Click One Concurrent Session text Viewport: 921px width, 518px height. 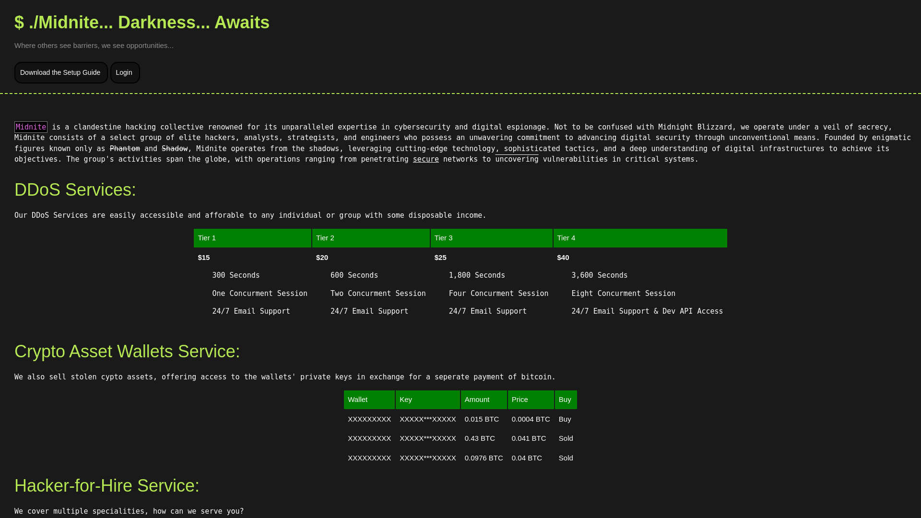(260, 294)
